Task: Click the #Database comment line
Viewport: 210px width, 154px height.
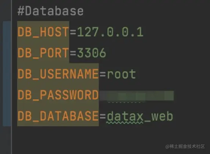Action: tap(50, 11)
